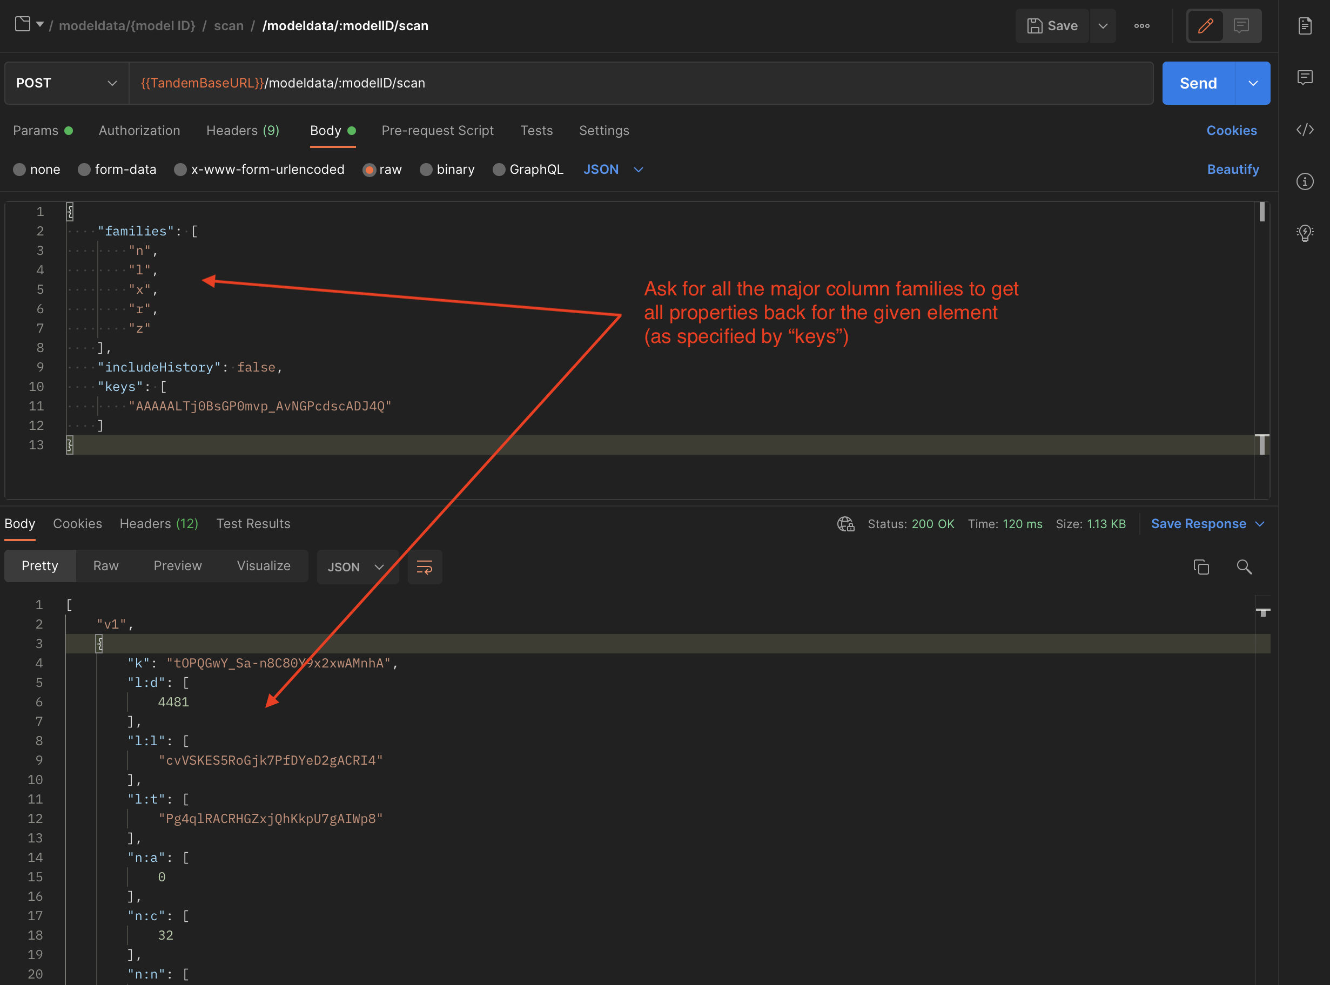Open the POST method dropdown
The width and height of the screenshot is (1330, 985).
[x=67, y=83]
